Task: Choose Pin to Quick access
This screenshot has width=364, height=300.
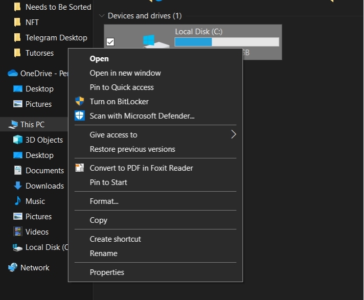Action: (155, 87)
